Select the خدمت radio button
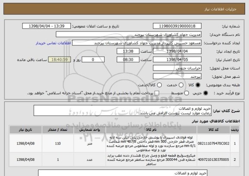249x176 pixels. coord(181,85)
